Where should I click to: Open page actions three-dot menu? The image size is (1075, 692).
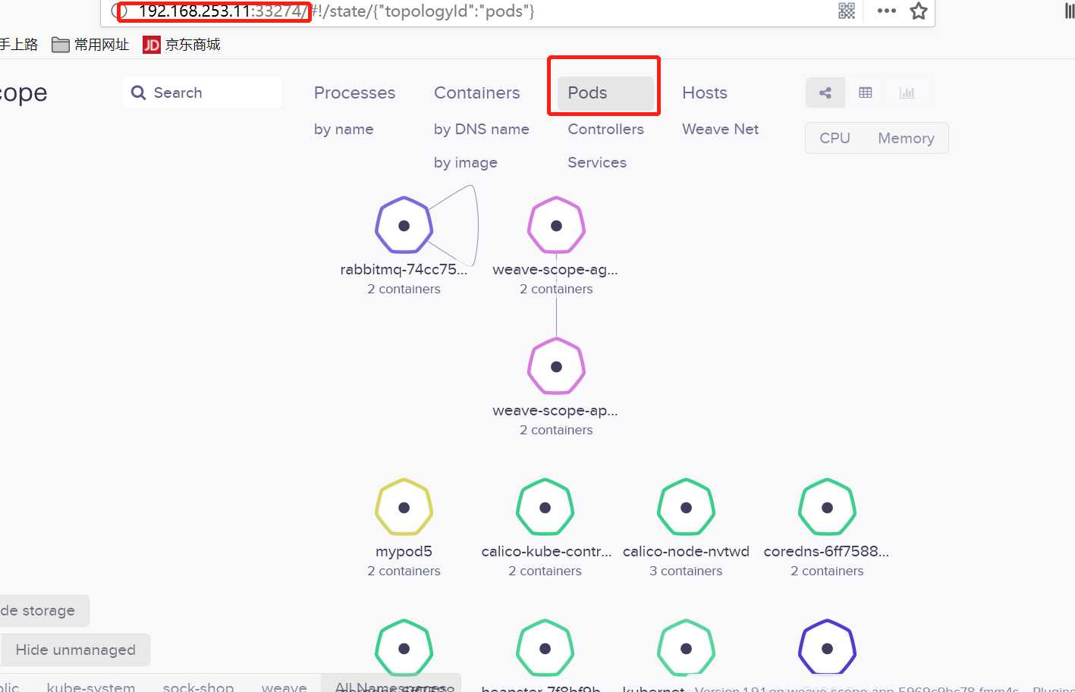(x=886, y=11)
